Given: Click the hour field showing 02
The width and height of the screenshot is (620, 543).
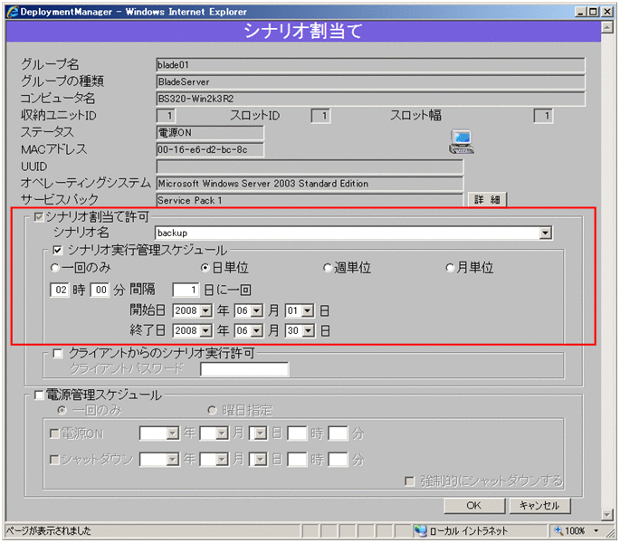Looking at the screenshot, I should point(60,290).
